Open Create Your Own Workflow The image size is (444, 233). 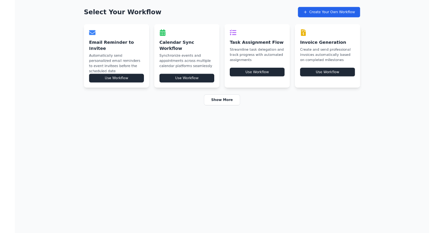coord(329,12)
